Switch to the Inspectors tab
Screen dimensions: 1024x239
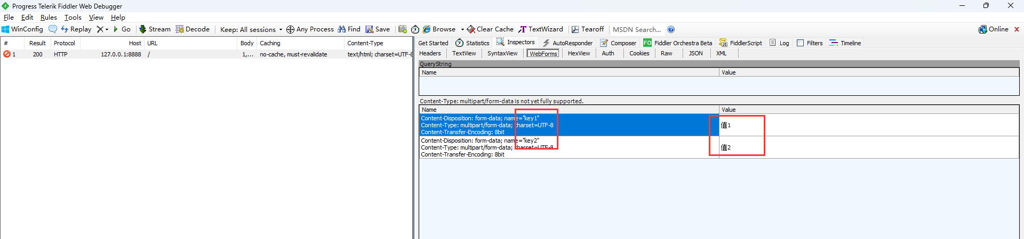(x=515, y=42)
